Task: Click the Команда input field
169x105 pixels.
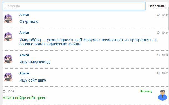Action: [x=74, y=6]
